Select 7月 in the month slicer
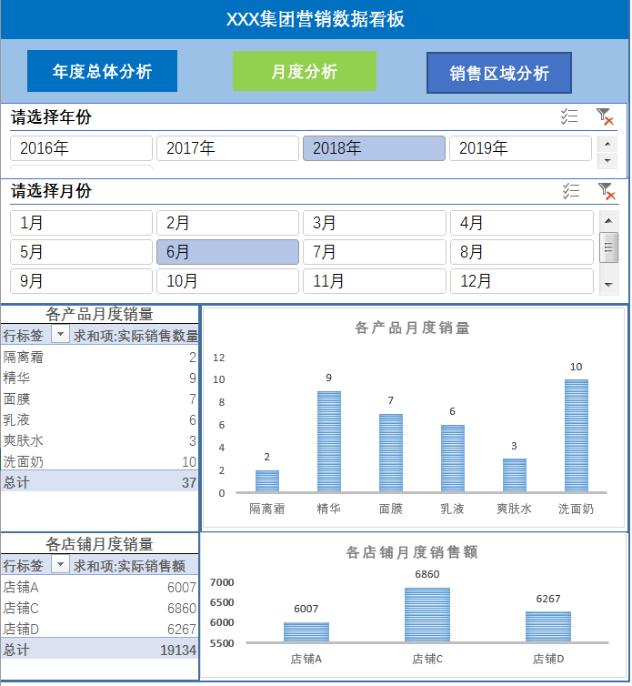The height and width of the screenshot is (686, 632). point(375,252)
